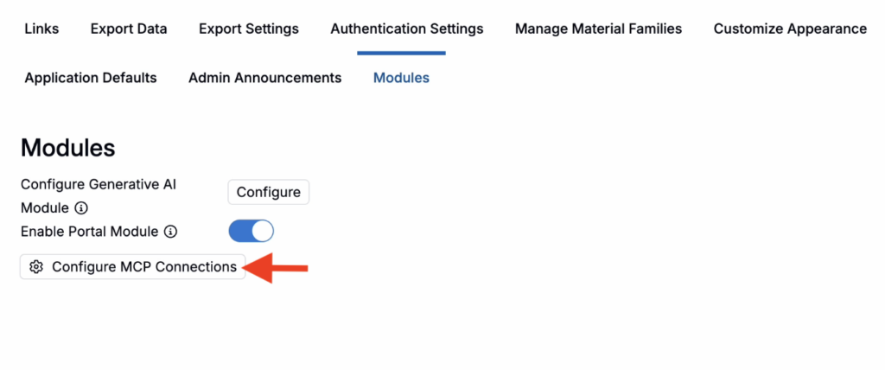Click the blue underline below Authentication Settings
The width and height of the screenshot is (885, 370).
coord(401,53)
